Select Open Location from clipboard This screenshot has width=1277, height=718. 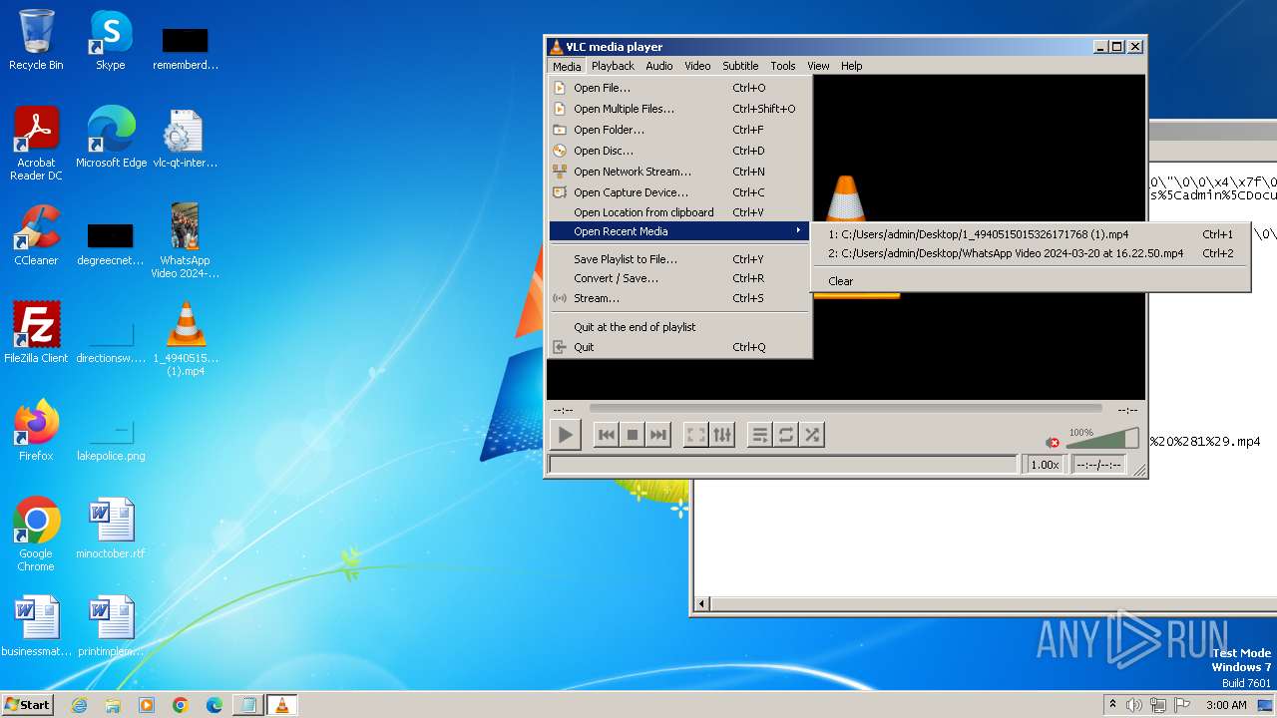(681, 212)
